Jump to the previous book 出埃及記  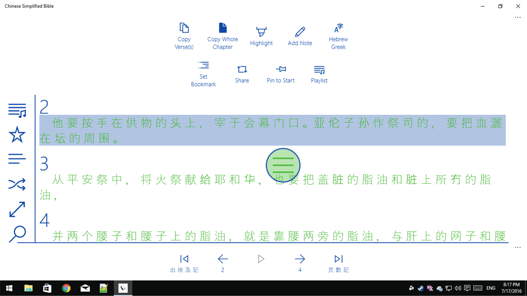(184, 264)
